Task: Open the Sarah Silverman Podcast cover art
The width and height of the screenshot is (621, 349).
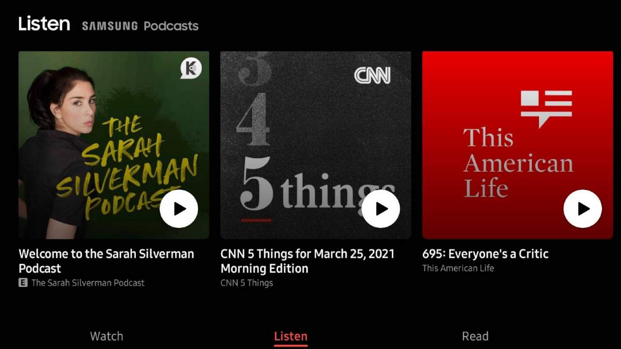Action: pyautogui.click(x=114, y=145)
